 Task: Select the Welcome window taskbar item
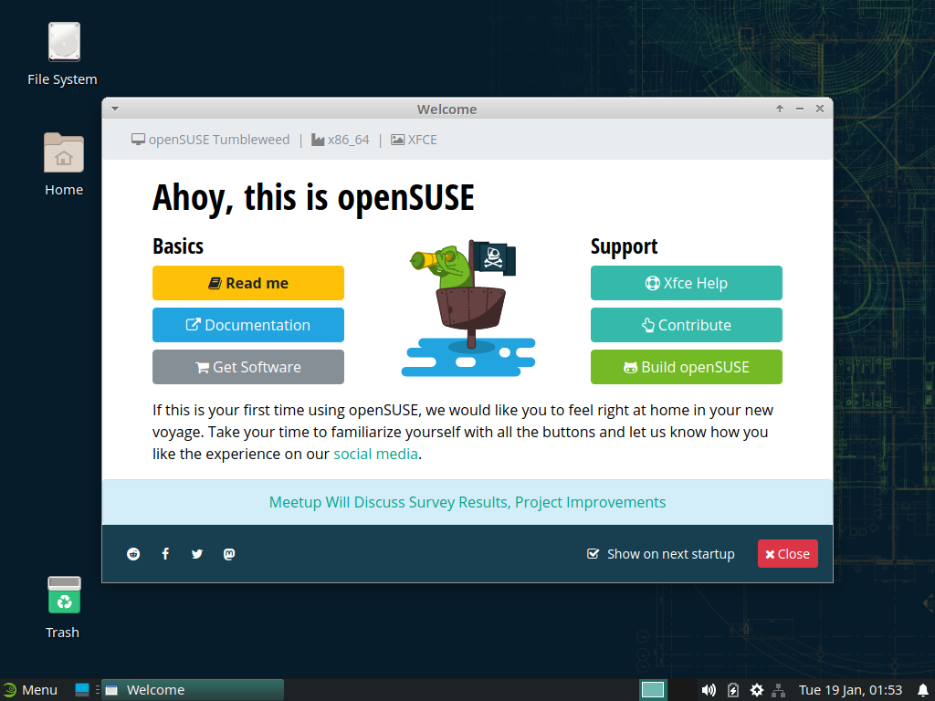click(x=193, y=690)
